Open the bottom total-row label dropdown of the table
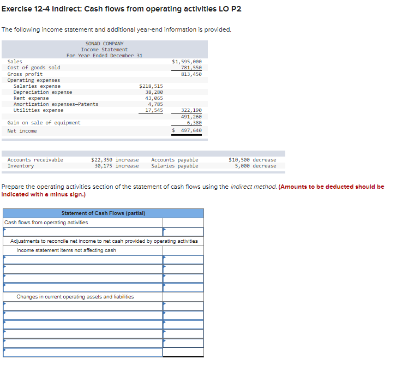Screen dimensions: 396x371 [x=83, y=352]
